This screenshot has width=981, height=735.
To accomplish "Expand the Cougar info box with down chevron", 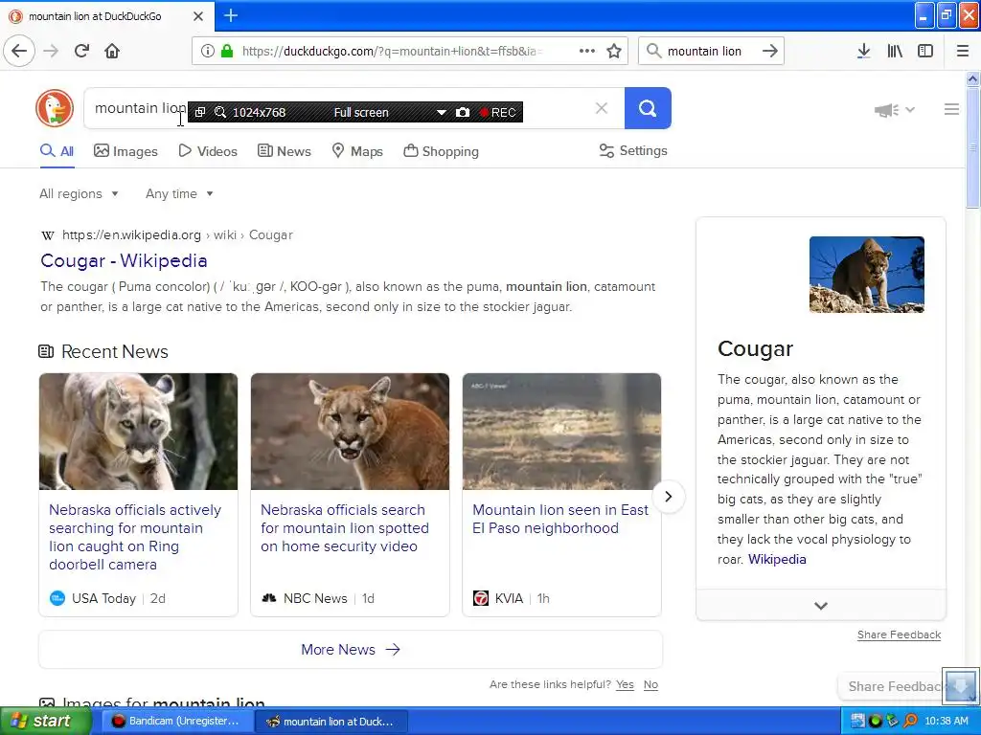I will coord(821,605).
